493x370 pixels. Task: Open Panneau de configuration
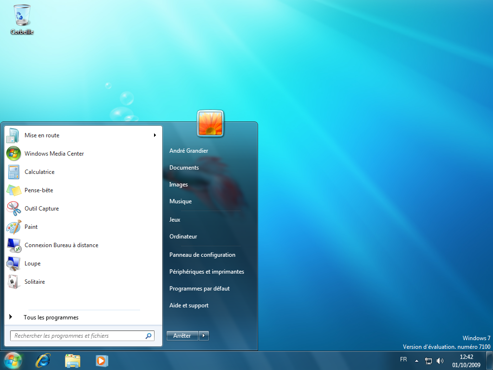click(x=202, y=255)
